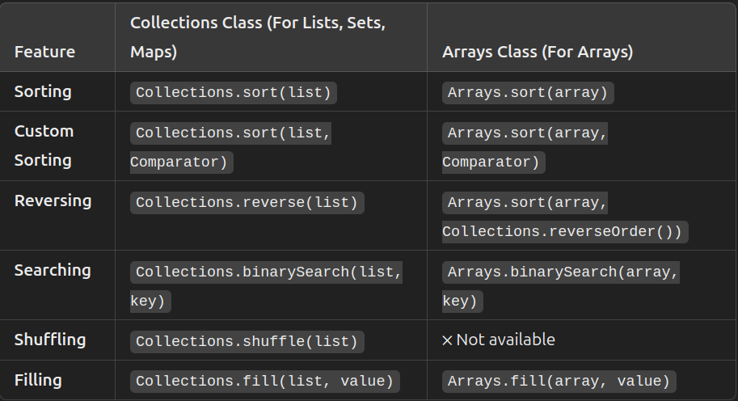Click the Searching row label
The width and height of the screenshot is (738, 401).
pyautogui.click(x=53, y=270)
